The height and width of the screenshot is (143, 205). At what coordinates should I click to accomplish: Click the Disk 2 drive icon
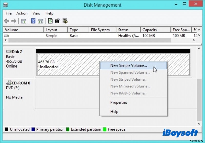pos(9,51)
